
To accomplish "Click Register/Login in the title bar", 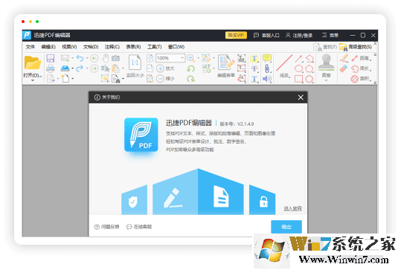I will tap(299, 35).
